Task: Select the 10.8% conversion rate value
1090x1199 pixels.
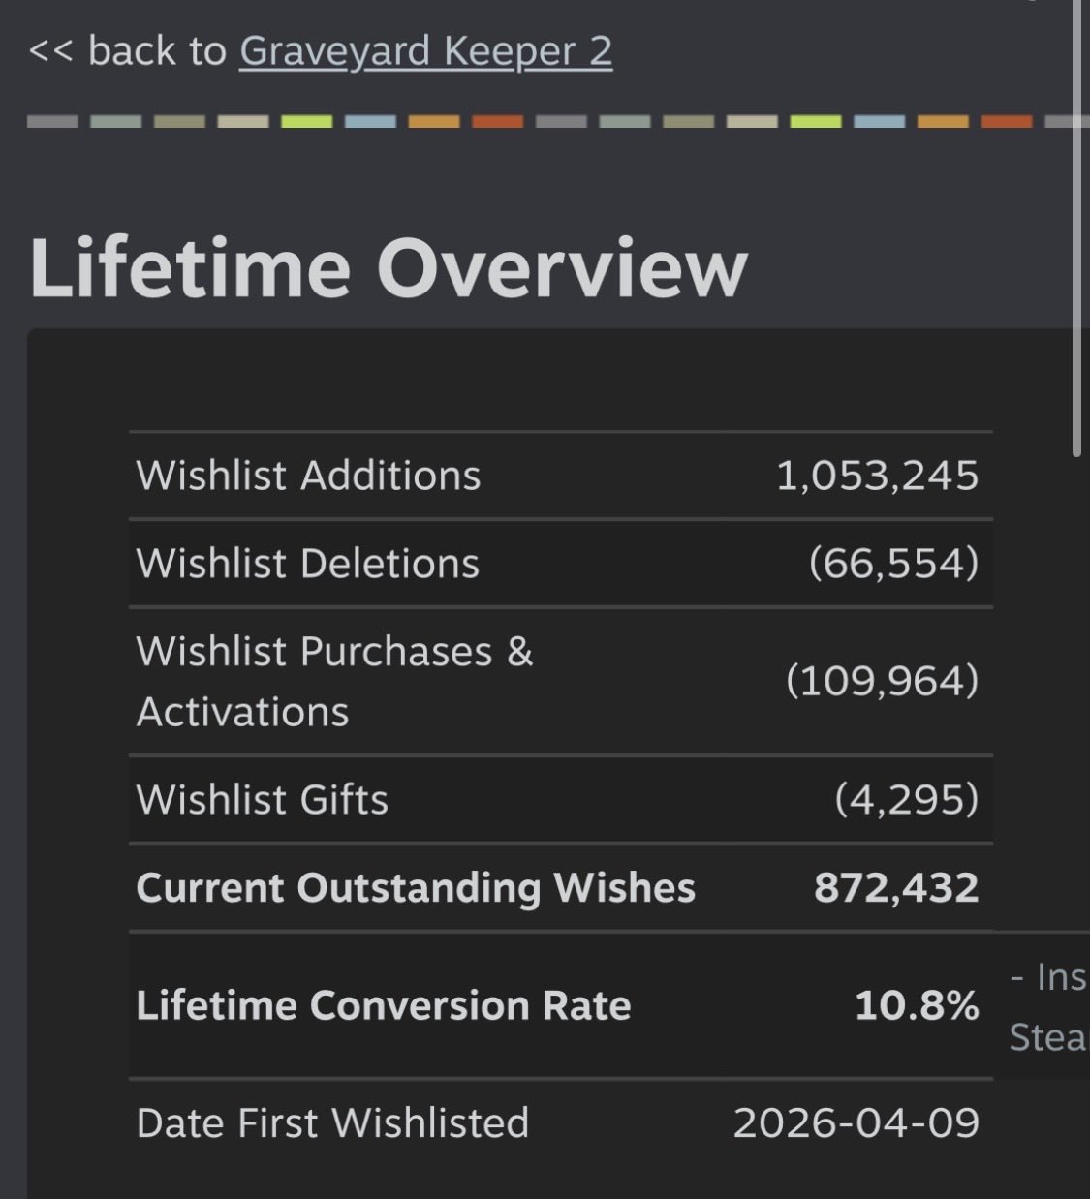Action: [x=917, y=1005]
